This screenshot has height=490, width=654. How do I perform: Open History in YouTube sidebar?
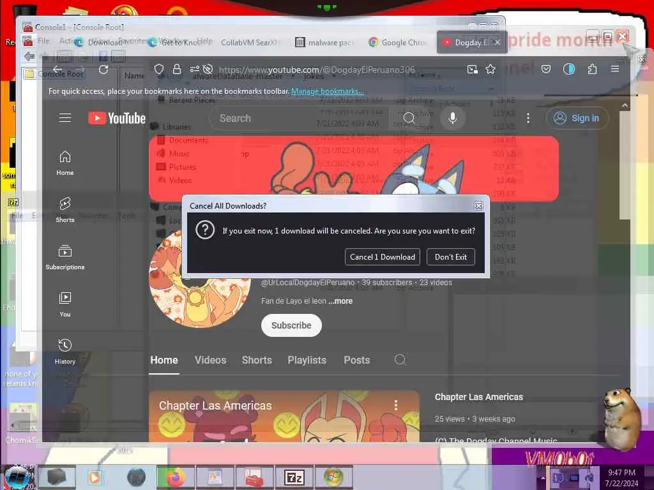pyautogui.click(x=65, y=352)
